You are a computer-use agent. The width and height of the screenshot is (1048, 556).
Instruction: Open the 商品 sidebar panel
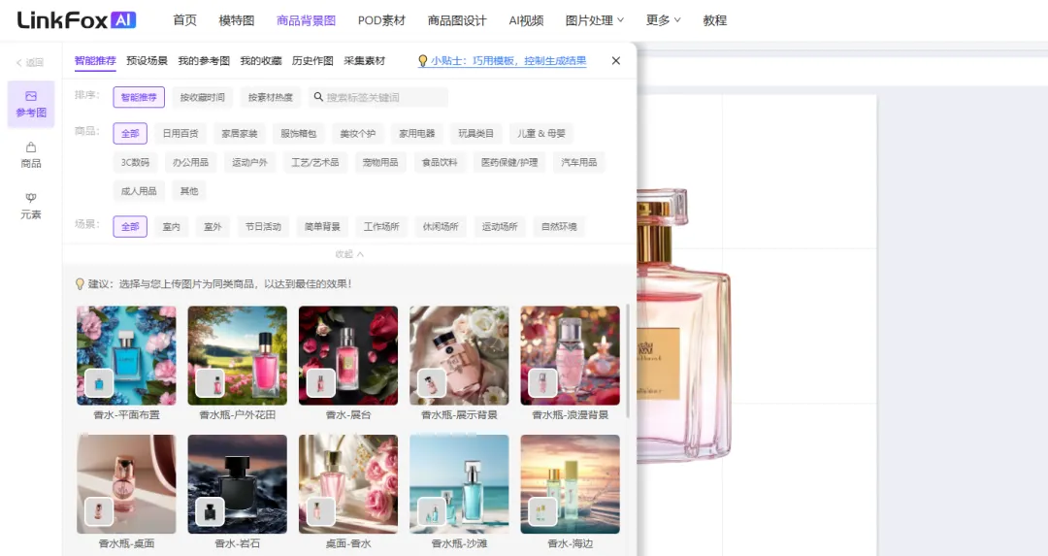[x=31, y=155]
